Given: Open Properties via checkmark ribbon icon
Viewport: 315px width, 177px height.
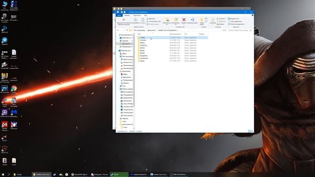Looking at the screenshot, I should (x=213, y=20).
